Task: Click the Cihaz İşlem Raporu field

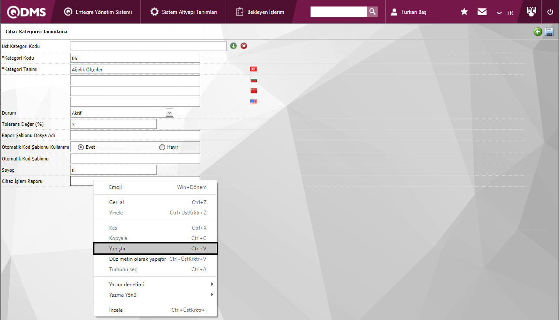Action: point(135,181)
